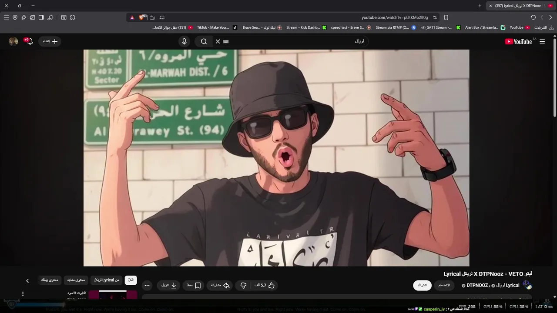Save the video (حفظ) button

pyautogui.click(x=194, y=285)
